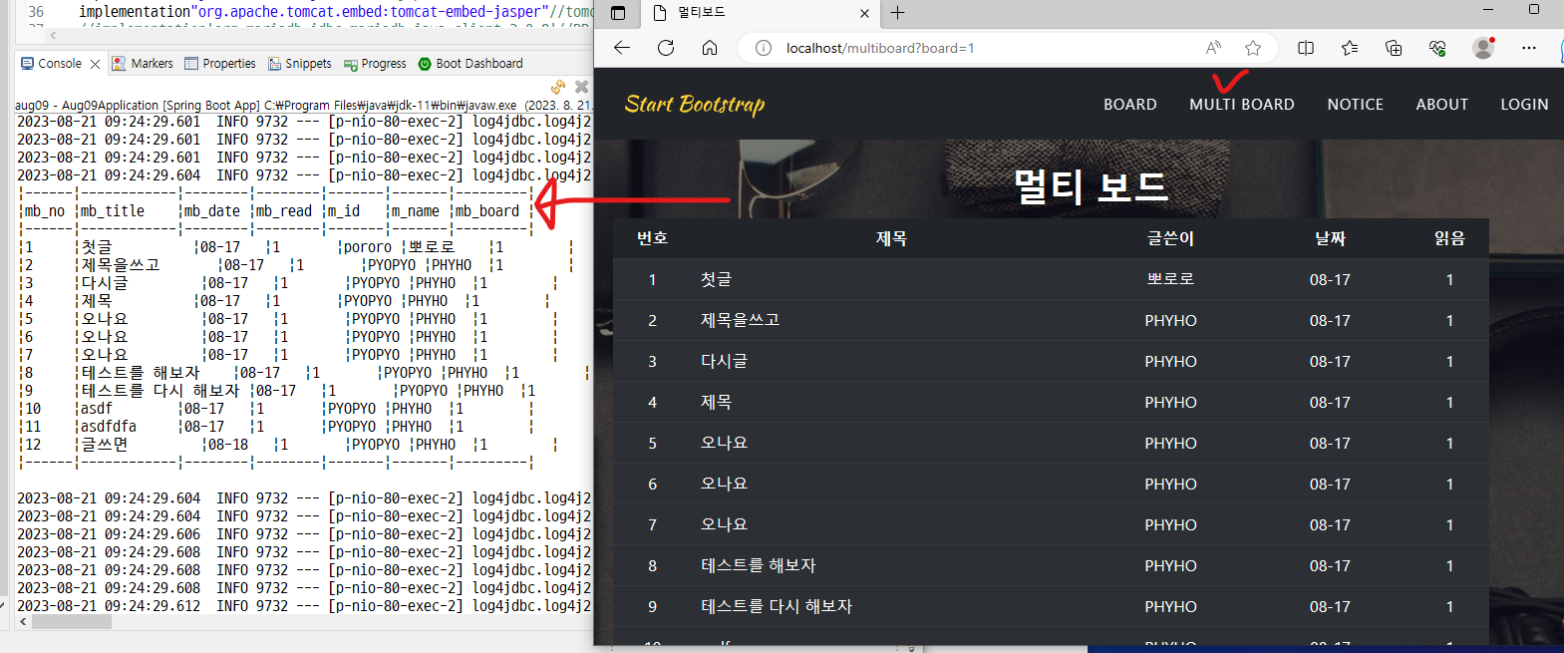Click pororo value in console row 1

[x=368, y=247]
